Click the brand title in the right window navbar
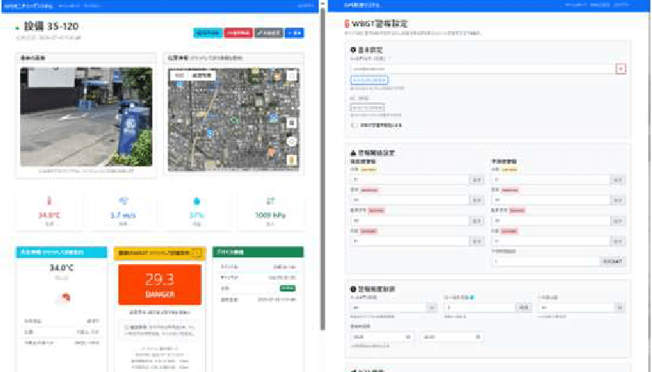Image resolution: width=652 pixels, height=372 pixels. click(x=362, y=5)
